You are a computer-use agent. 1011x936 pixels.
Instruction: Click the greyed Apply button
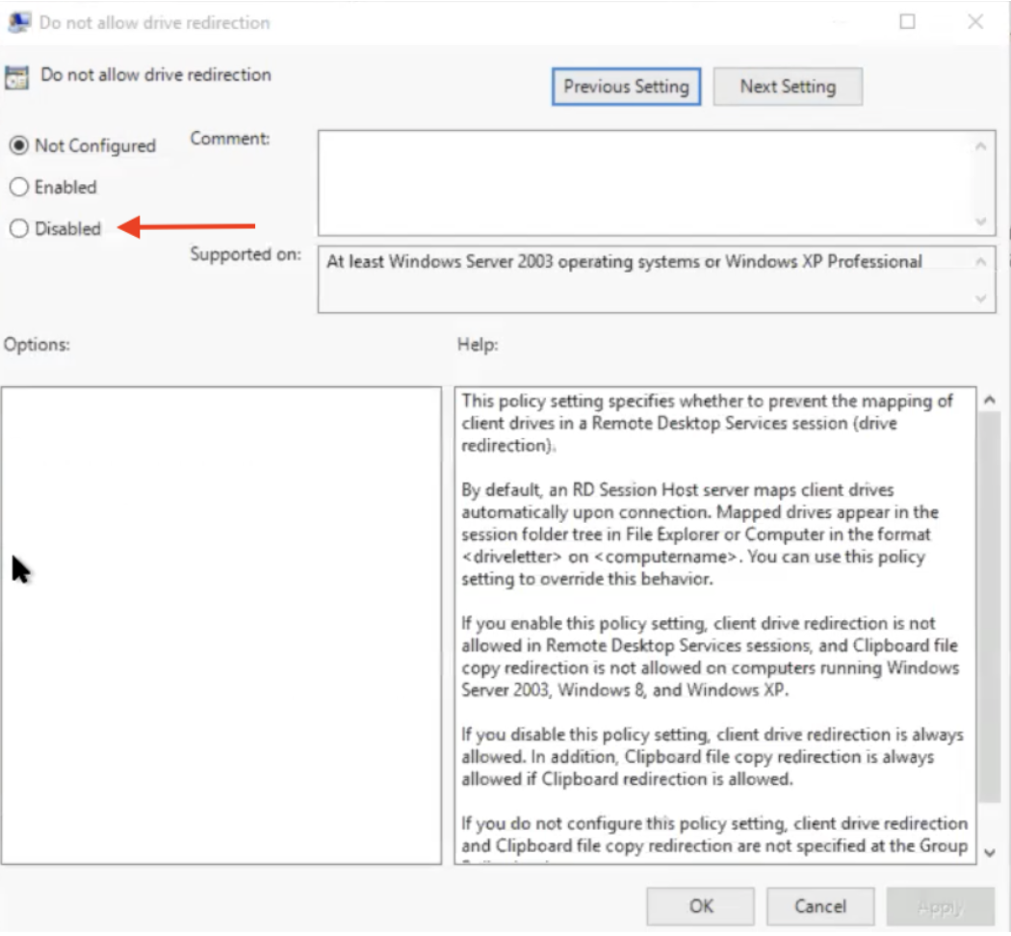(941, 906)
